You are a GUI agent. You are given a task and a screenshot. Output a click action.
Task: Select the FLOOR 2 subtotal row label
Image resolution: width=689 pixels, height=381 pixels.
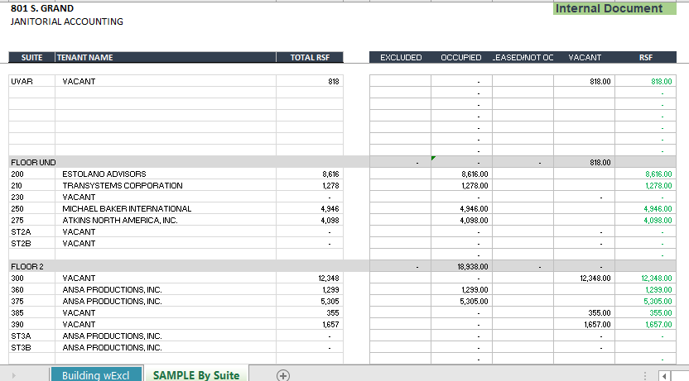pos(27,267)
